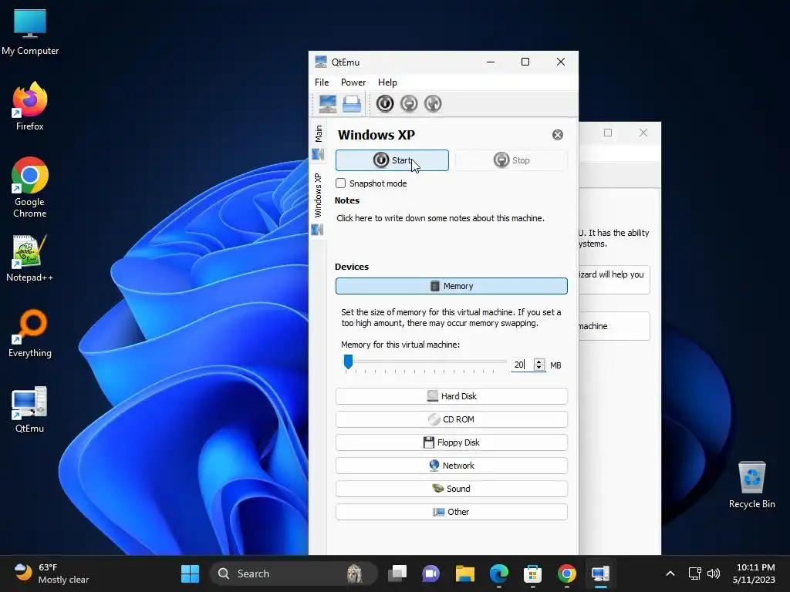Click the 'machine' button in background window
Image resolution: width=790 pixels, height=592 pixels.
(614, 326)
